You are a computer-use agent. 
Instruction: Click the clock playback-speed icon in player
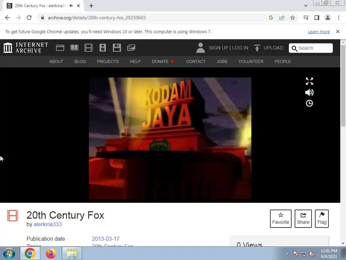tap(310, 103)
